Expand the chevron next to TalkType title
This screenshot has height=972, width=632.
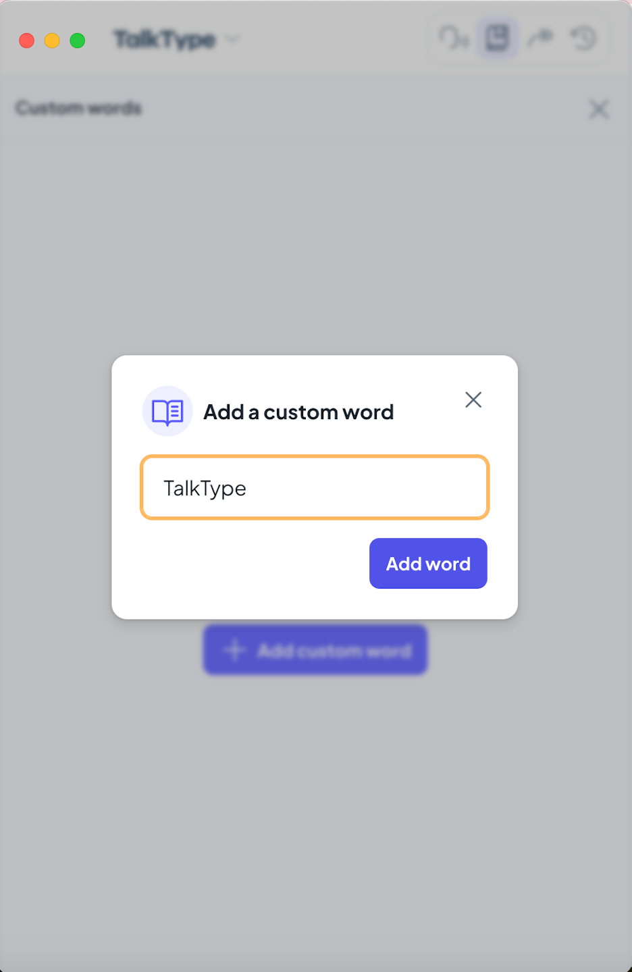pyautogui.click(x=233, y=39)
